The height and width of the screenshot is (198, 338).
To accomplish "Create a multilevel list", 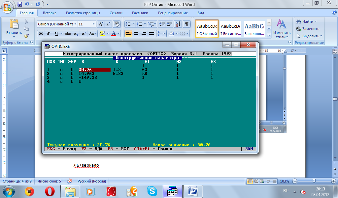I will (151, 24).
